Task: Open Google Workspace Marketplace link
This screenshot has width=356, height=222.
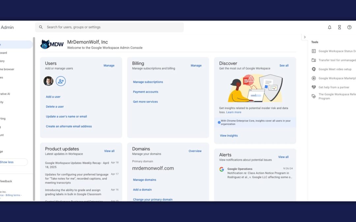Action: [337, 78]
